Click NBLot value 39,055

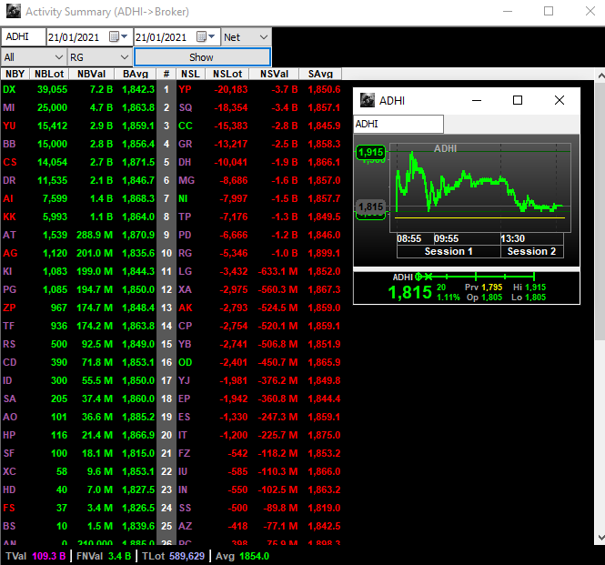52,89
